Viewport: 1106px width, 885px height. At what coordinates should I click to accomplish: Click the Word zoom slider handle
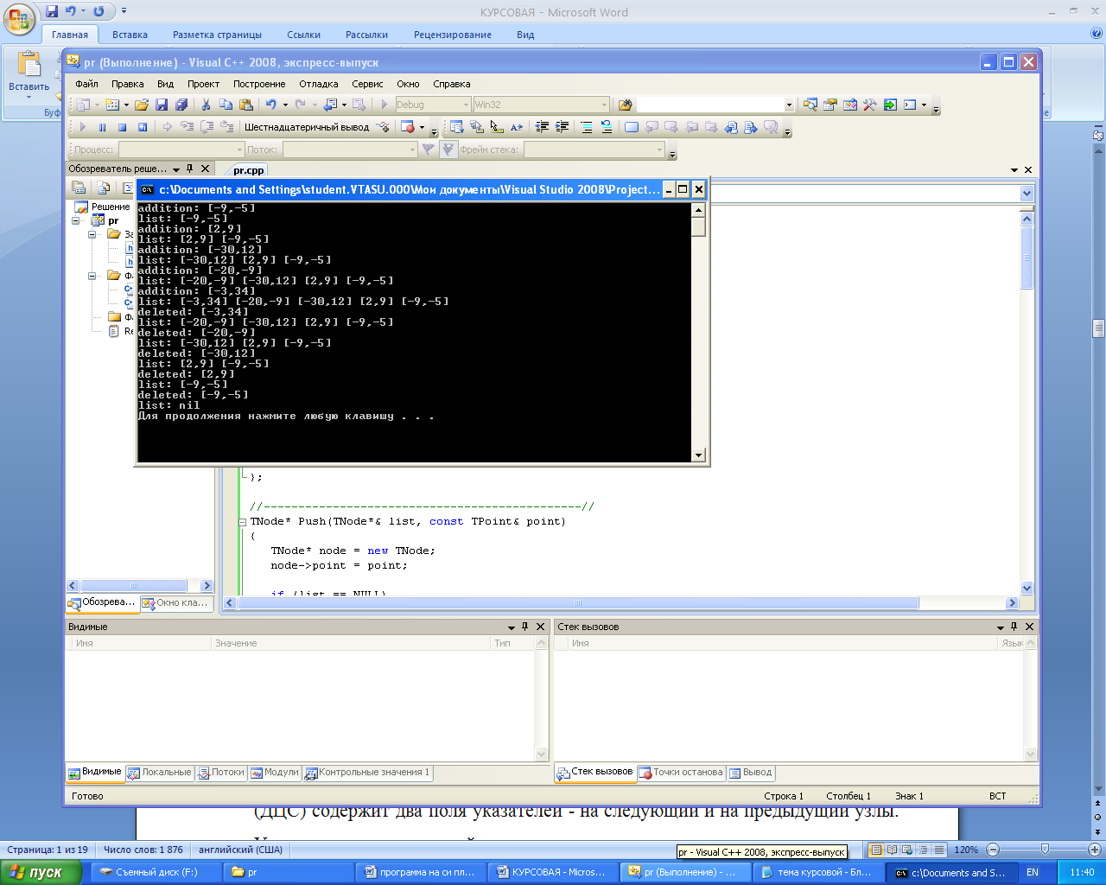click(x=1045, y=850)
